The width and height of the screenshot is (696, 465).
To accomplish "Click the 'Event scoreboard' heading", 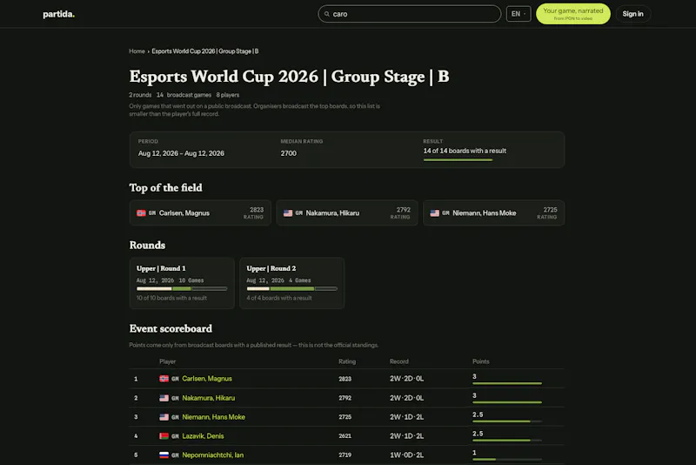I will 171,328.
